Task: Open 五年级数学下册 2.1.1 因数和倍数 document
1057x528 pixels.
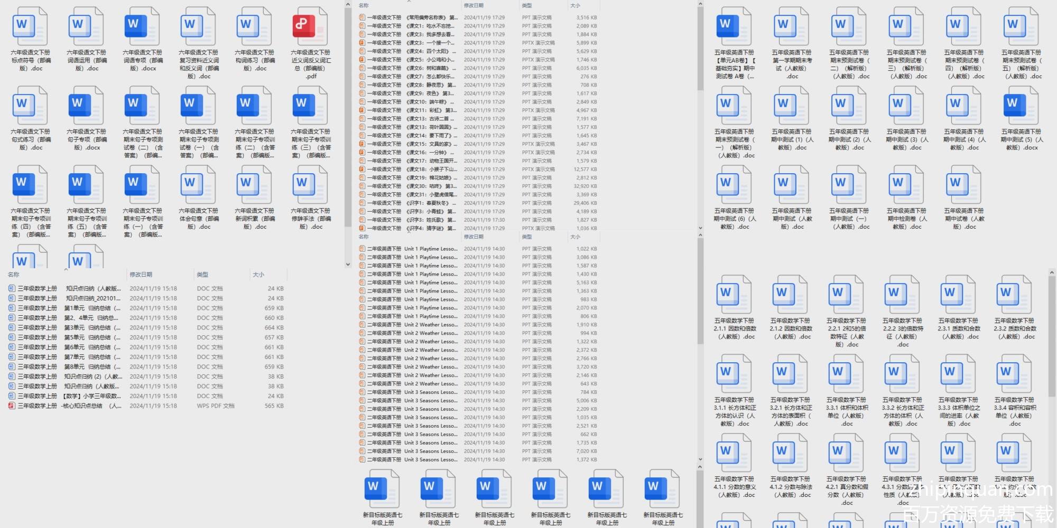Action: [x=735, y=296]
